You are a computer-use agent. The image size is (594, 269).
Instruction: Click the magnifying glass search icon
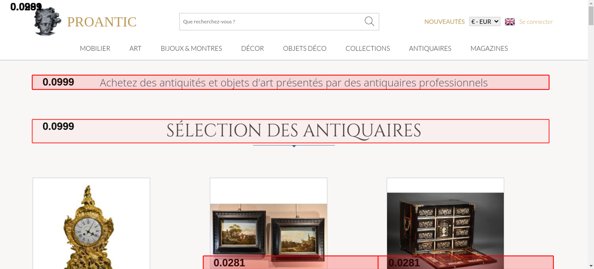[369, 21]
